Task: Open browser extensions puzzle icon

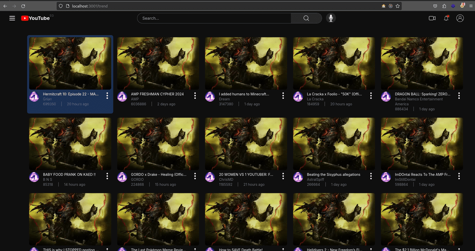Action: 444,6
